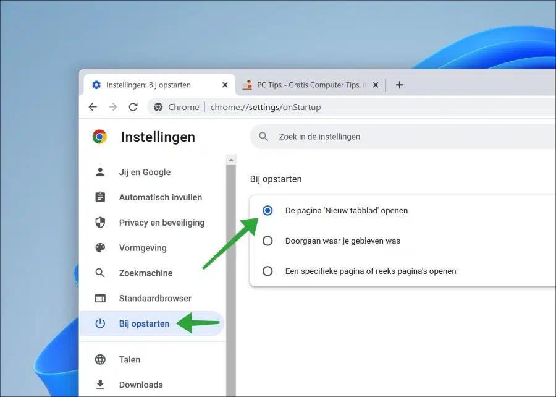Open Talen settings

point(153,359)
